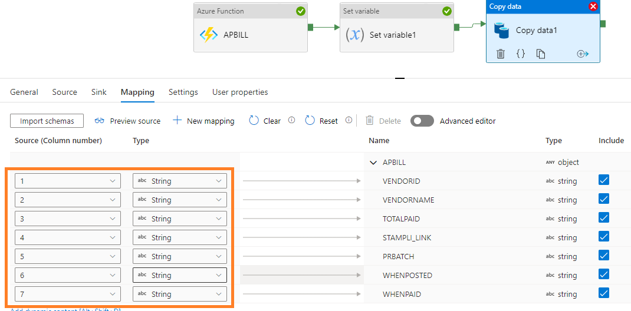Collapse the APBILL object node
Viewport: 631px width, 311px height.
click(x=373, y=163)
